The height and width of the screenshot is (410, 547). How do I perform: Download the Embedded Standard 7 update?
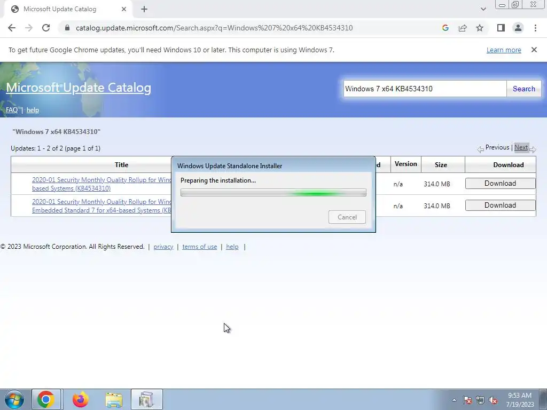click(500, 206)
